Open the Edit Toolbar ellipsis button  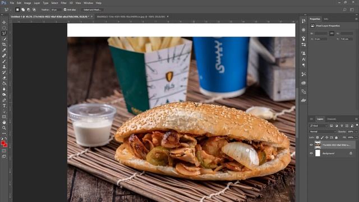point(4,134)
